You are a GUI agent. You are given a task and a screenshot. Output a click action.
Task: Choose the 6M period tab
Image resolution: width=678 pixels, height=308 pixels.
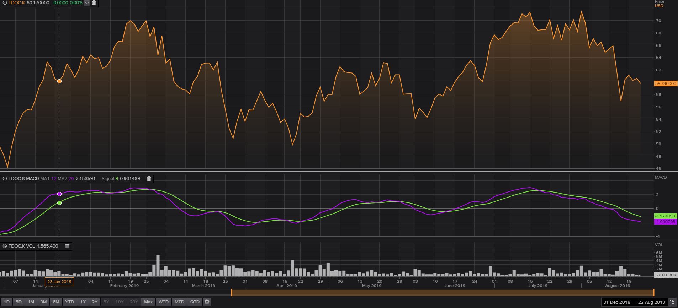56,302
